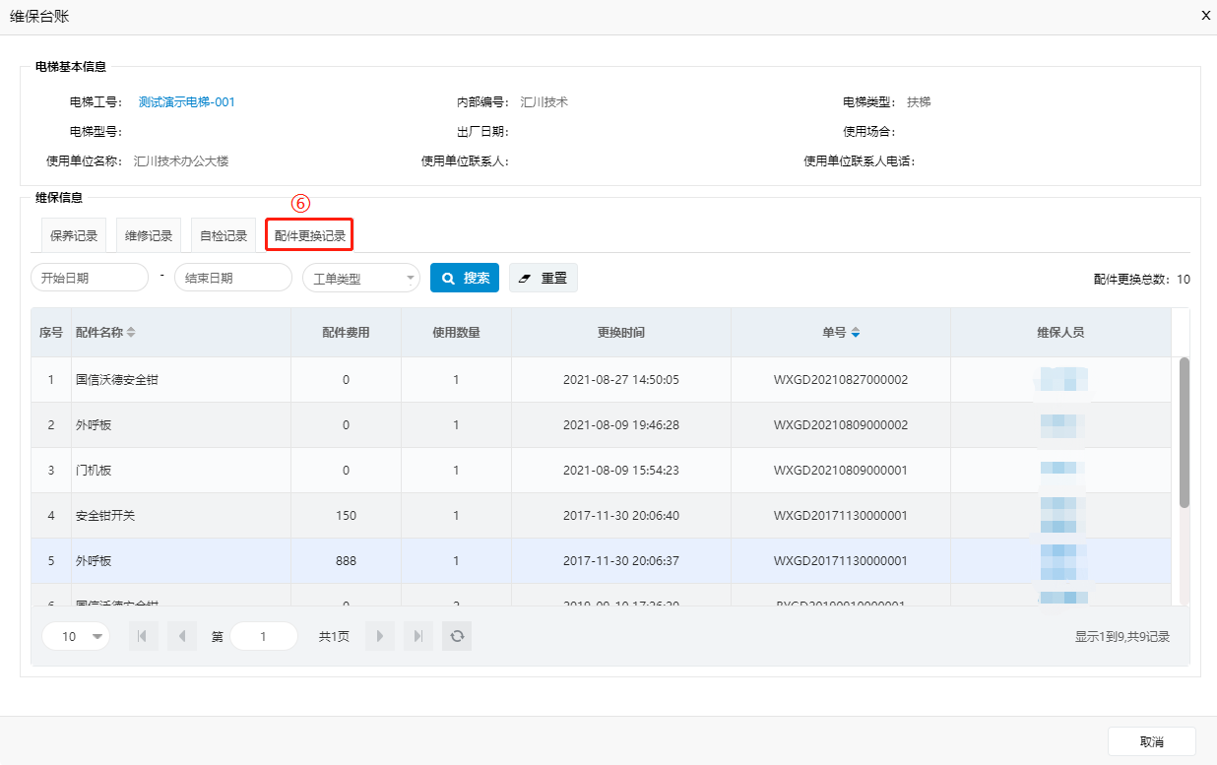Image resolution: width=1217 pixels, height=765 pixels.
Task: Jump to last page icon
Action: (x=418, y=636)
